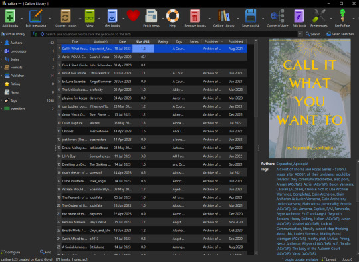Open search history dropdown arrow
359x262 pixels.
tap(300, 34)
